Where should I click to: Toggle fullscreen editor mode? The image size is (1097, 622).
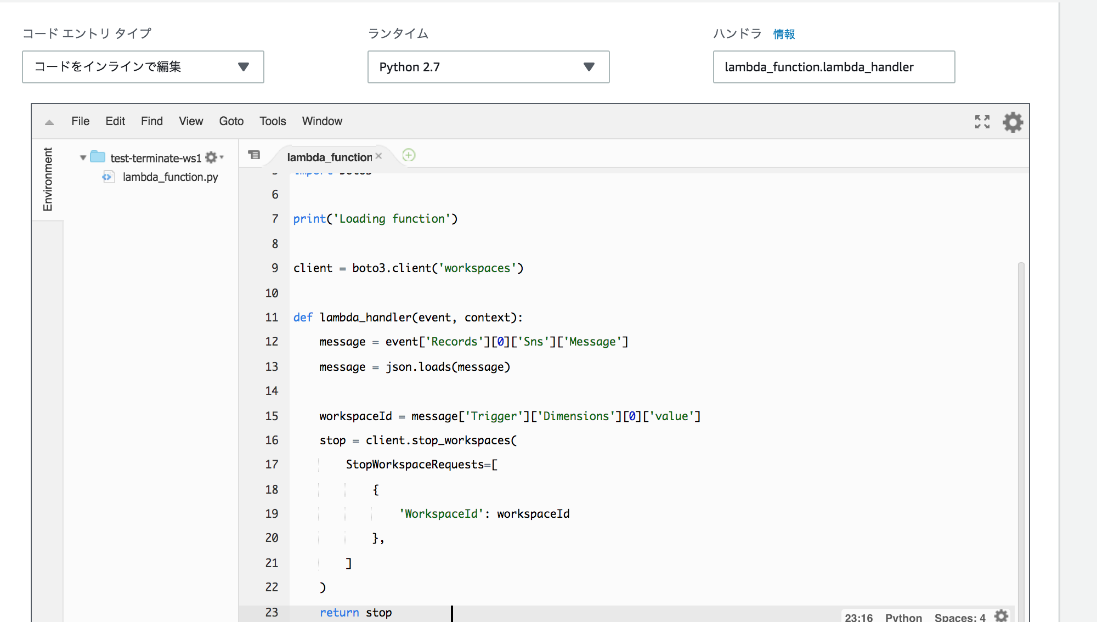pyautogui.click(x=982, y=122)
